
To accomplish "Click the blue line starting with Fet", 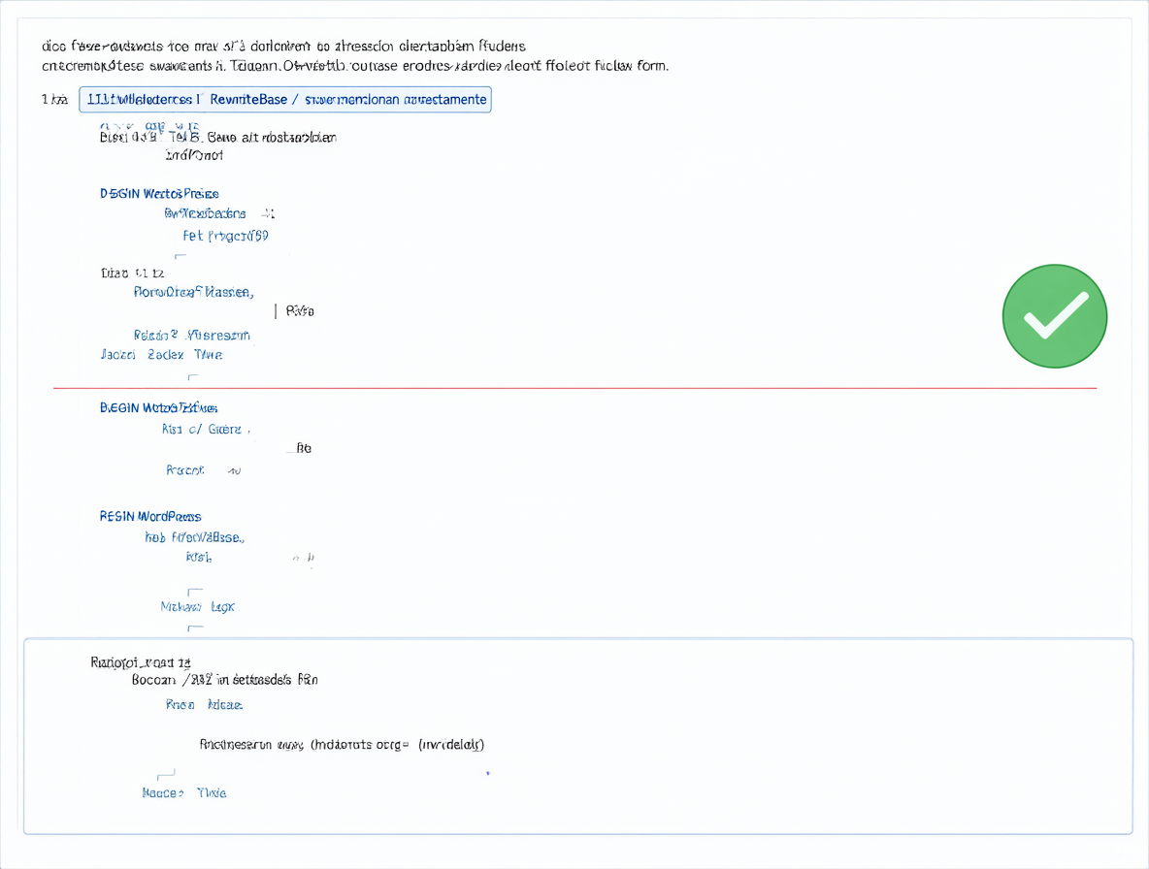I will pos(226,236).
